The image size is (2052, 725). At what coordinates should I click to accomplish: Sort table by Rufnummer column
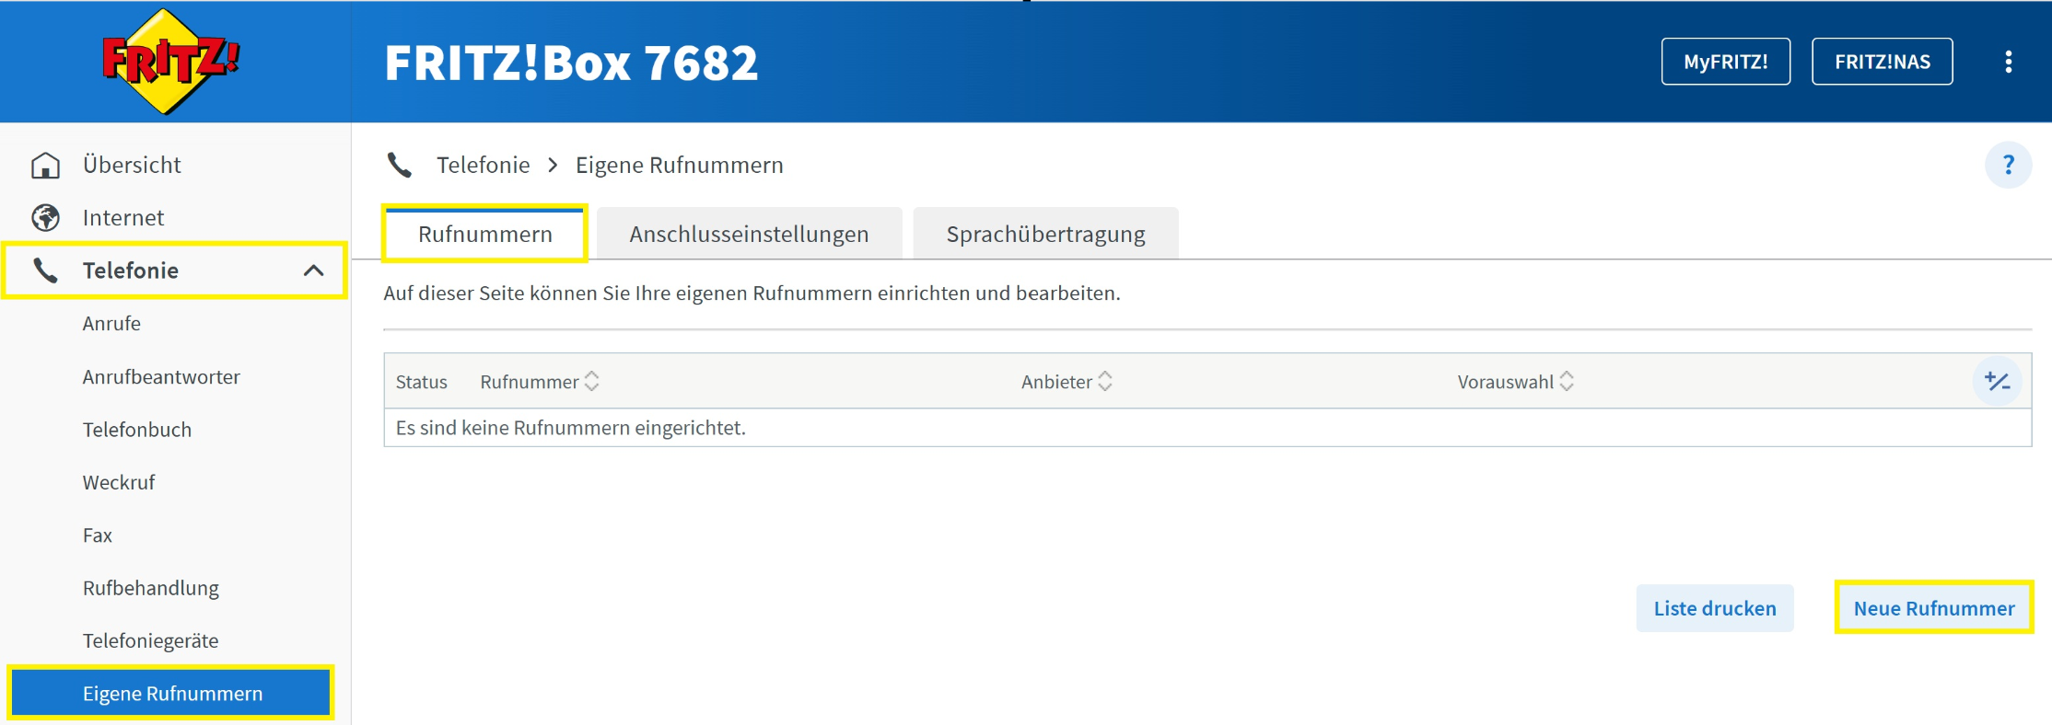540,381
